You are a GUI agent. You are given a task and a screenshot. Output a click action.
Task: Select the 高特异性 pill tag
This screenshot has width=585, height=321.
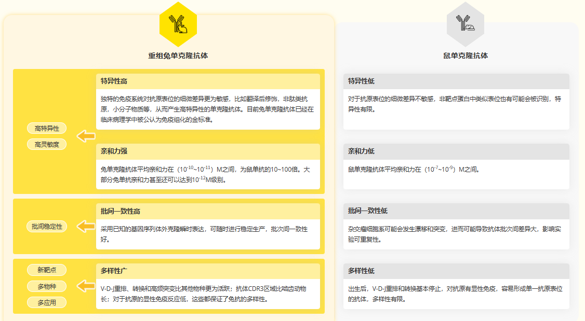(47, 128)
